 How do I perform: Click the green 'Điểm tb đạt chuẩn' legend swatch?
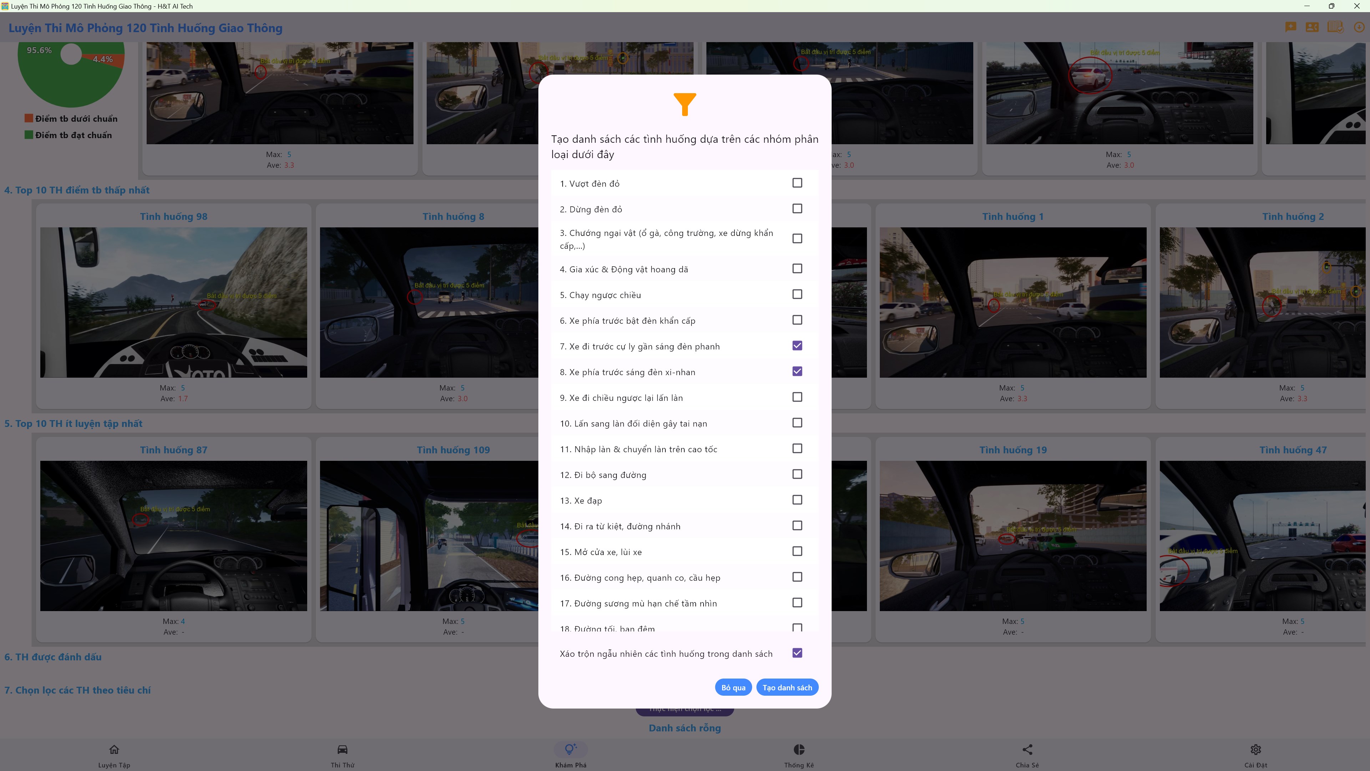[29, 135]
